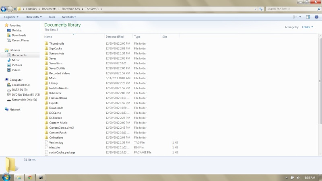Select Network in navigation pane
The height and width of the screenshot is (181, 322).
click(x=12, y=109)
